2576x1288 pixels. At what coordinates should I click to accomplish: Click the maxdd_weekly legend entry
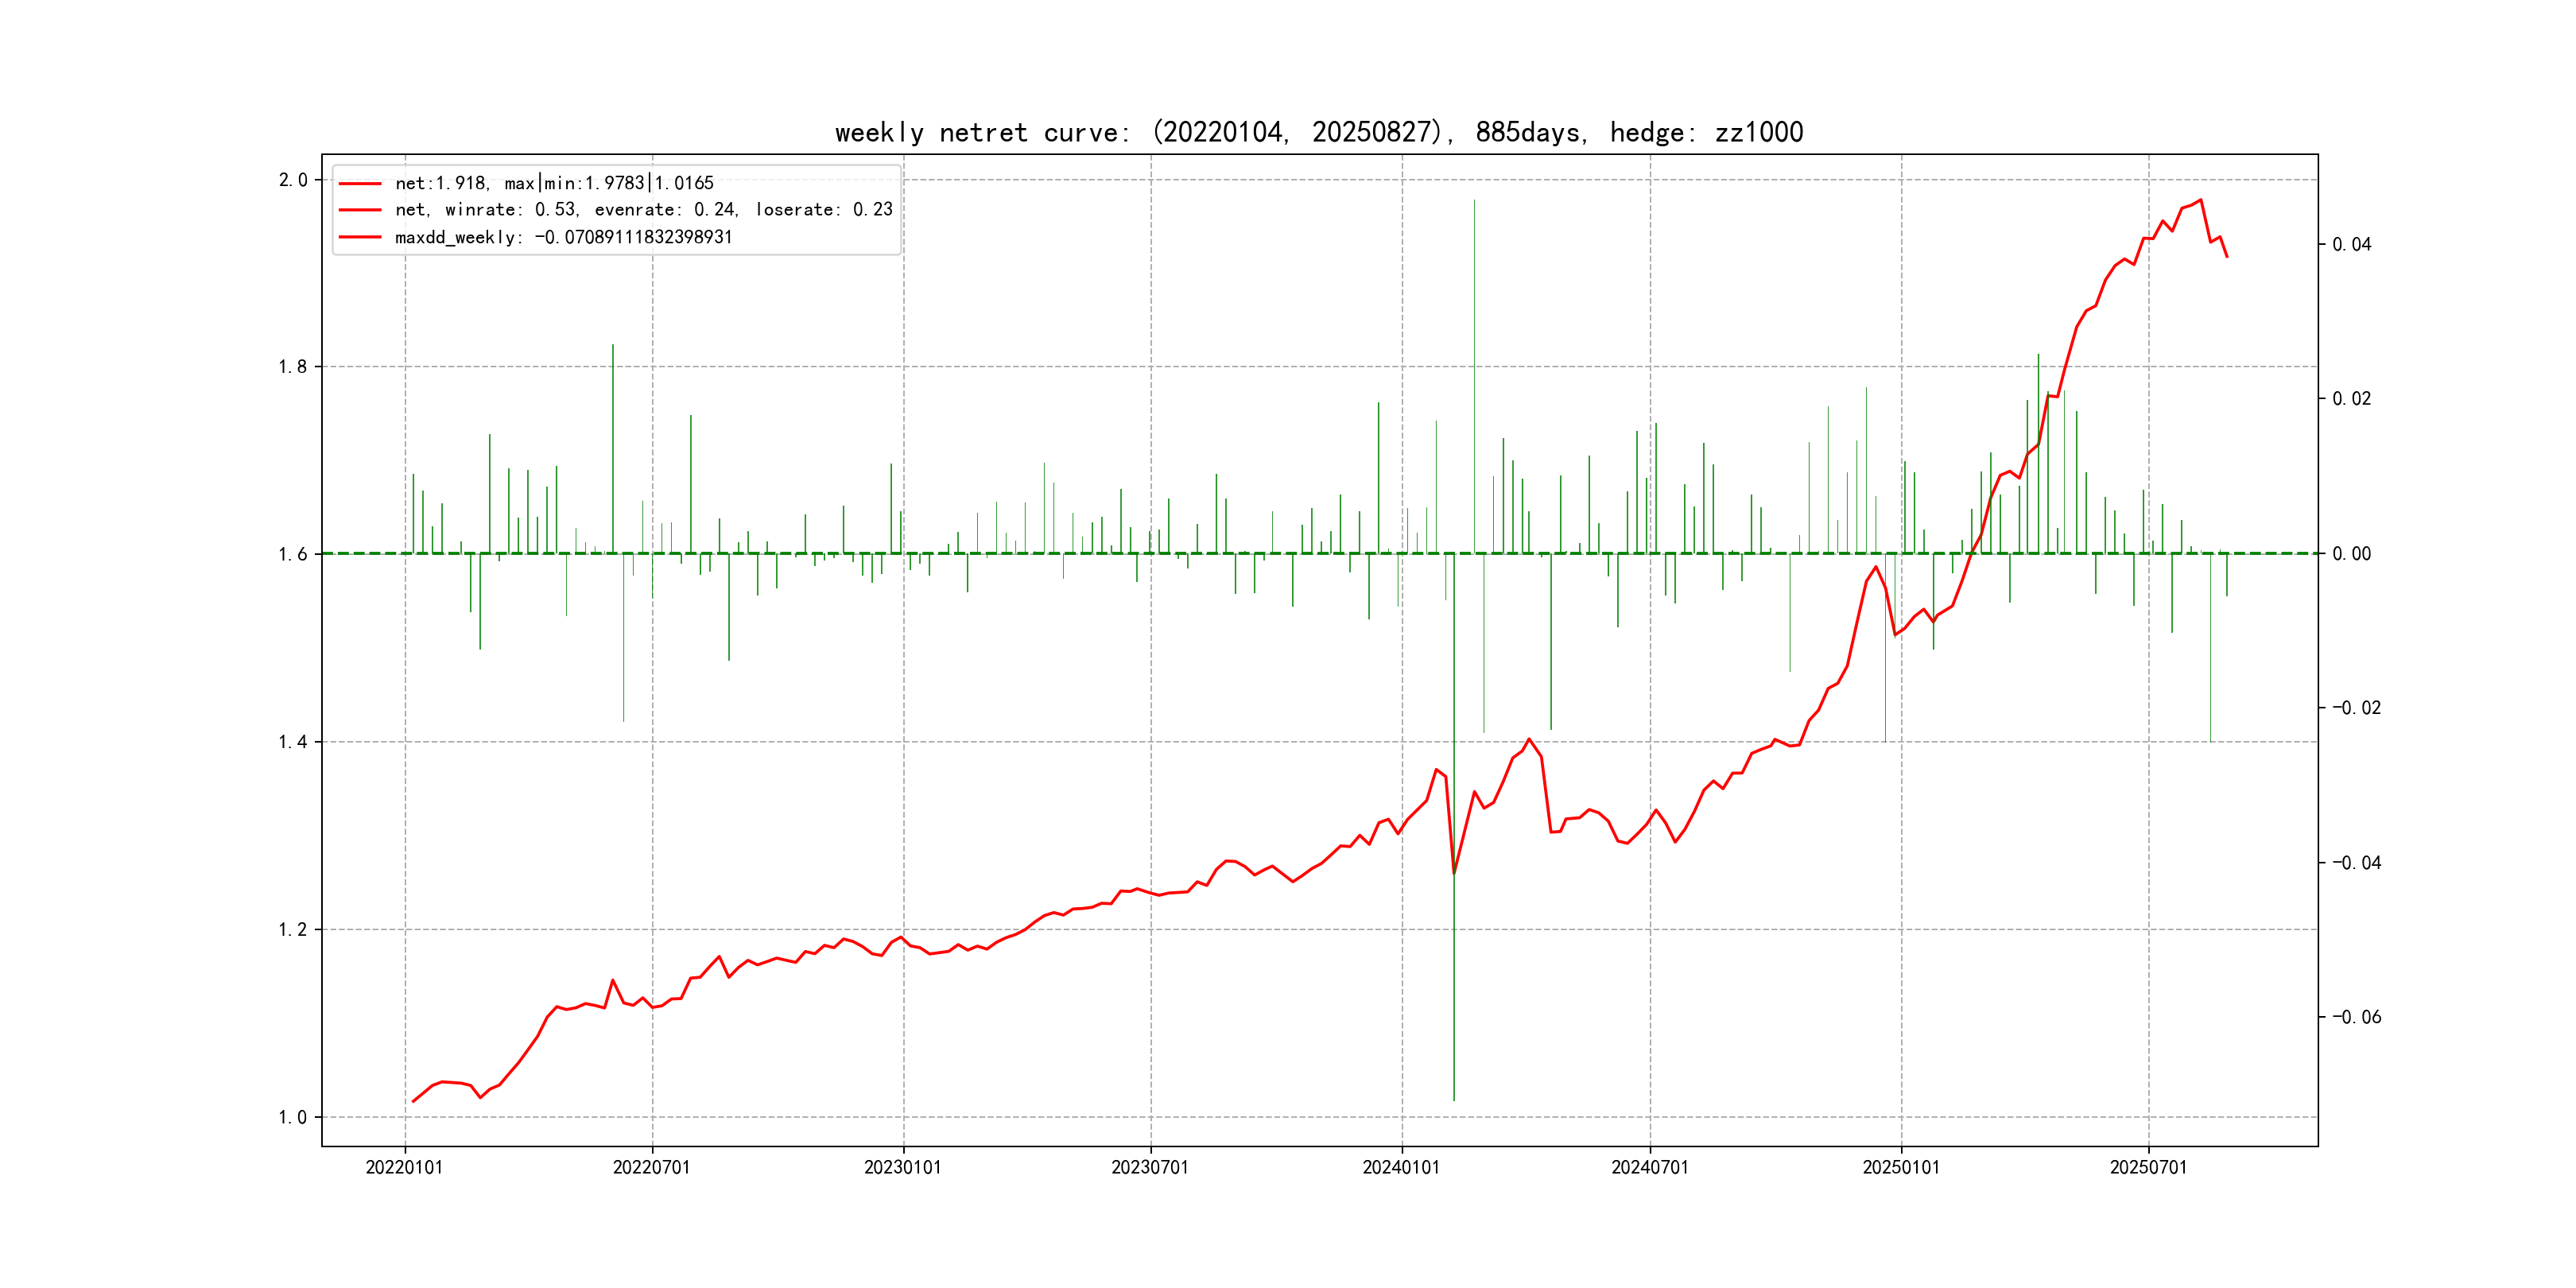563,237
